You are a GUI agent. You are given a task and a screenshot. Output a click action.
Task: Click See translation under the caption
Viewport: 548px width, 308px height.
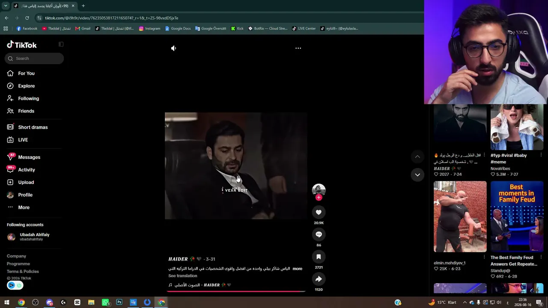183,276
